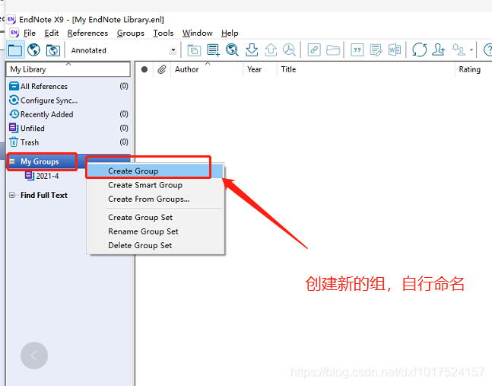
Task: Choose Delete Group Set menu entry
Action: click(155, 245)
